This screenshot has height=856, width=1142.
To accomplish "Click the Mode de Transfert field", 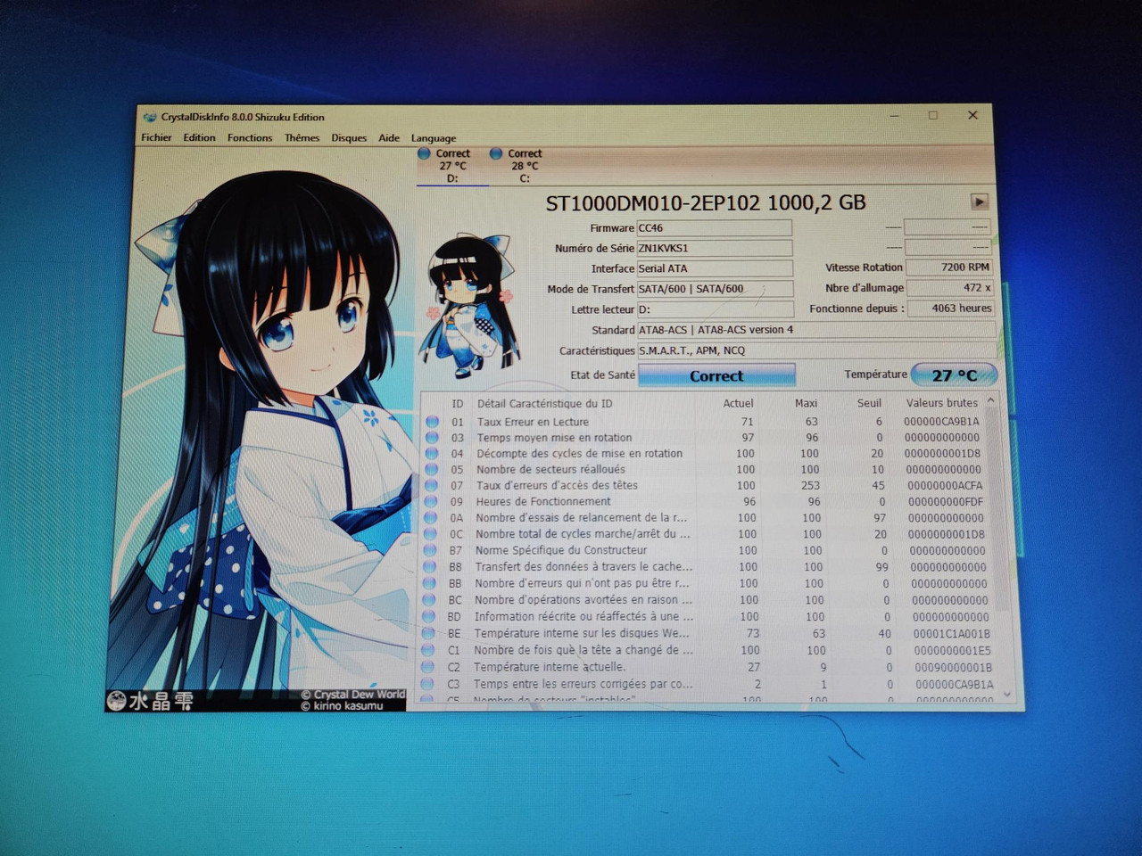I will tap(715, 289).
